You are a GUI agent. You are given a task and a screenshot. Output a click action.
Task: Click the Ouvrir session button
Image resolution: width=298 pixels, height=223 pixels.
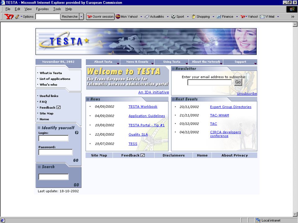100,17
